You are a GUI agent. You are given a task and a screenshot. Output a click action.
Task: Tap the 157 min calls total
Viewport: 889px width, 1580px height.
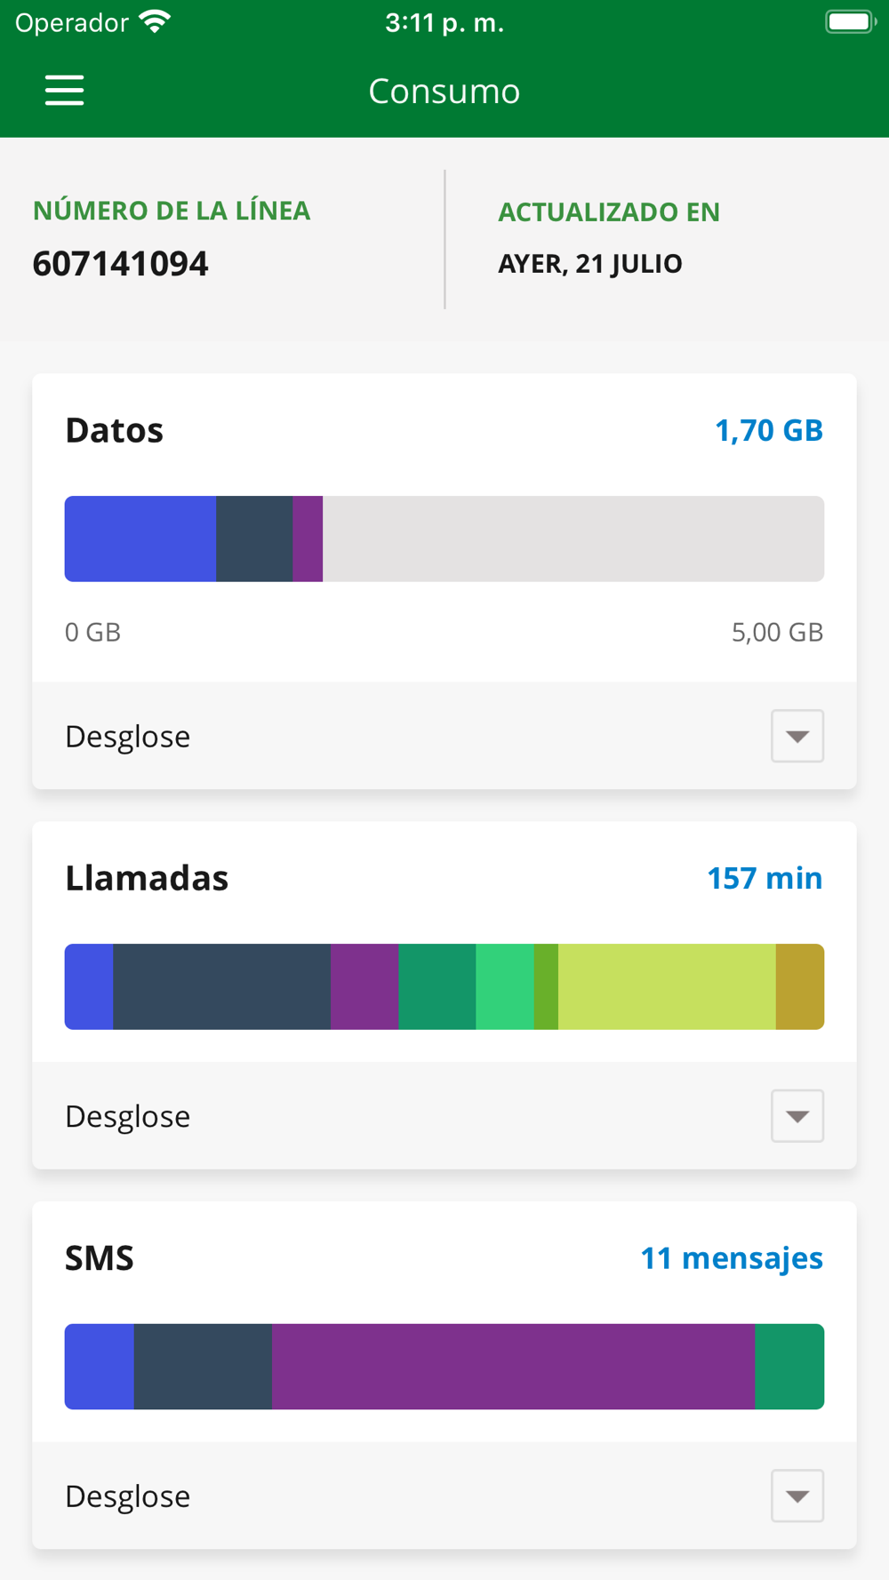[x=765, y=878]
